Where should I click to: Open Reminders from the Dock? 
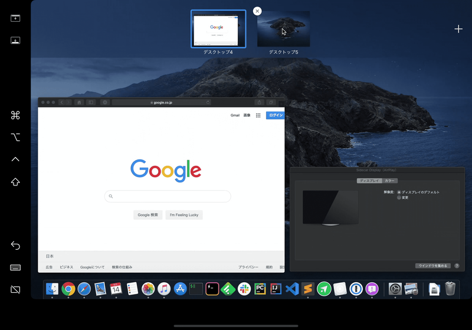coord(132,289)
